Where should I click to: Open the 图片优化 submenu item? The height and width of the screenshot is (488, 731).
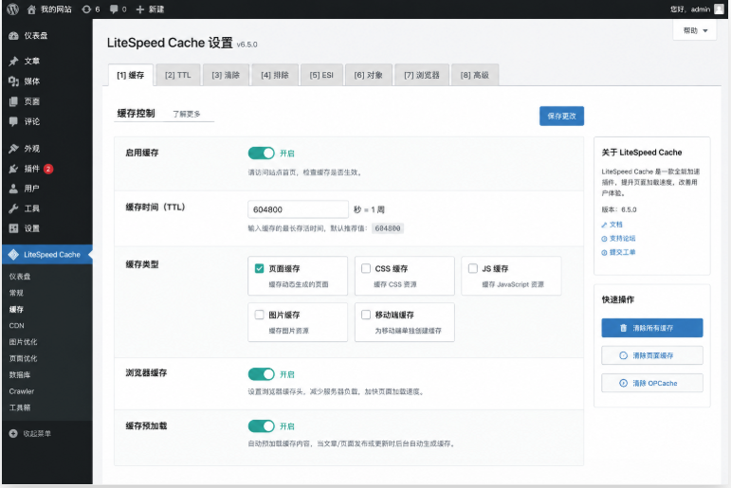(x=24, y=342)
